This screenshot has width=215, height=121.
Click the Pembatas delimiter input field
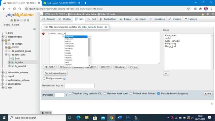point(60,95)
